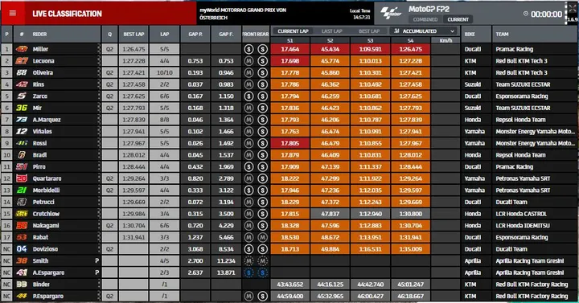Screen dimensions: 579x303
Task: Click Miller's Q2 cell
Action: click(x=109, y=49)
